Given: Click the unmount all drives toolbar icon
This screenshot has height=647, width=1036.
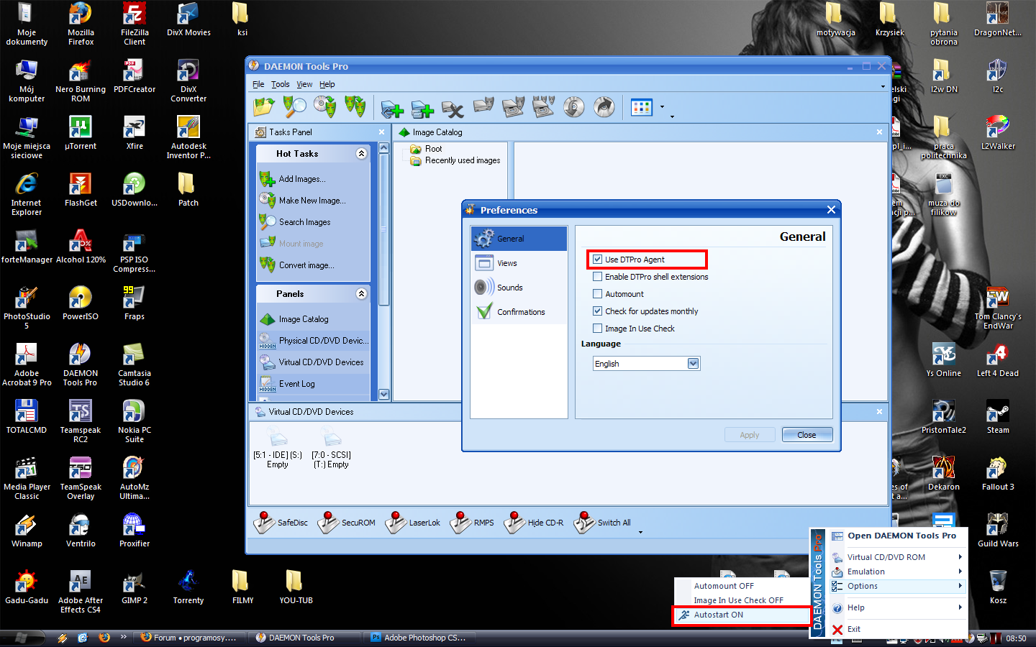Looking at the screenshot, I should 543,107.
